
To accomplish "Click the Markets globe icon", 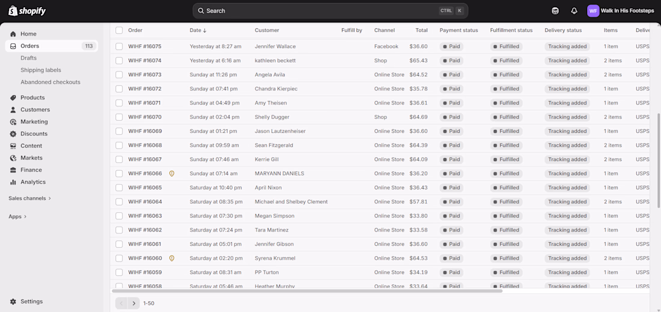I will coord(13,158).
